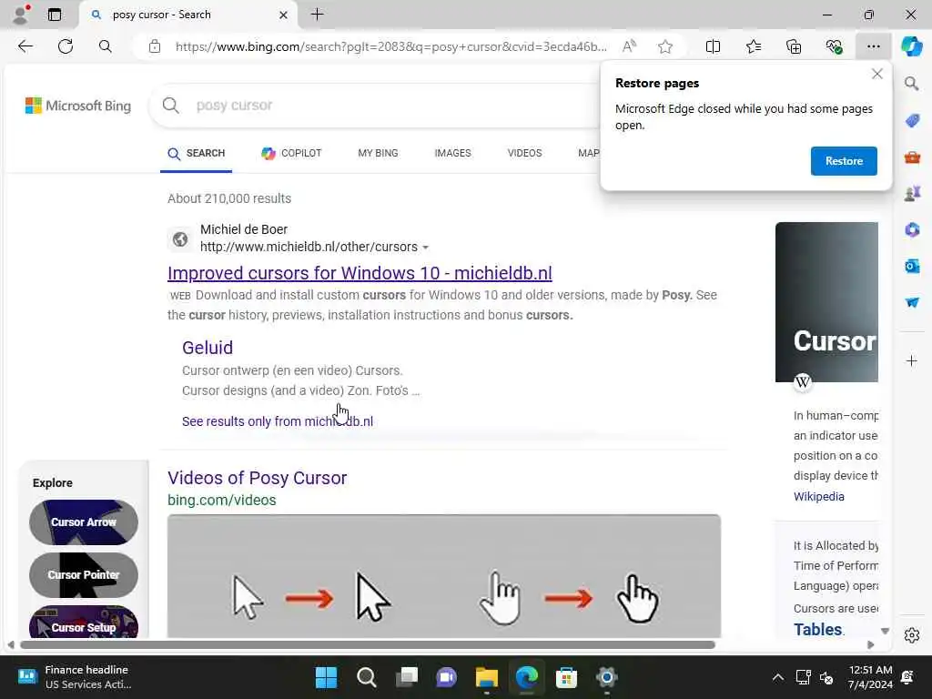Open Microsoft Store from taskbar
The image size is (932, 699).
click(566, 677)
